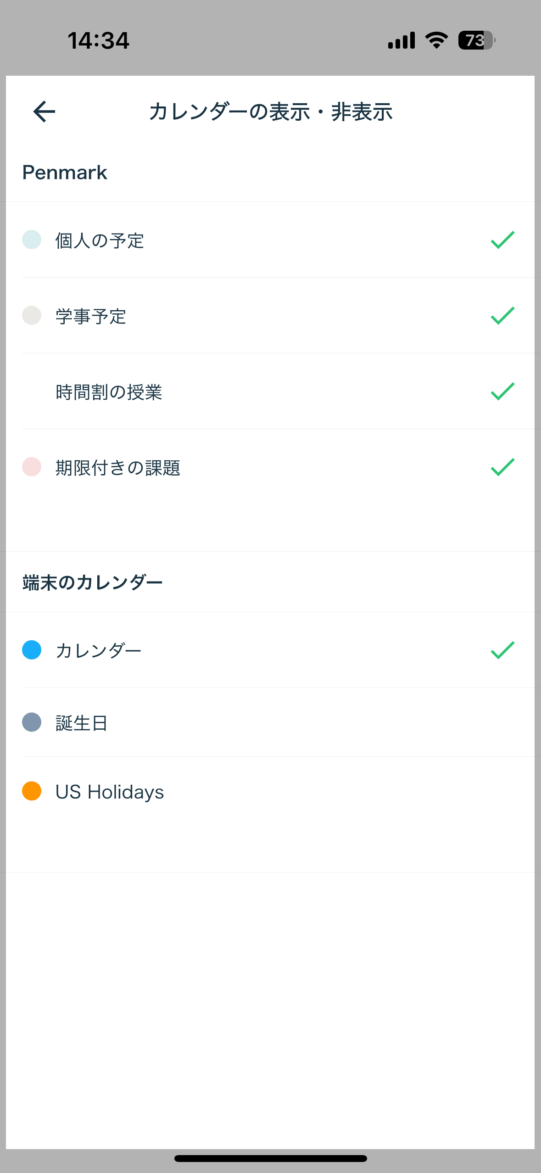This screenshot has height=1173, width=541.
Task: Uncheck the 個人の予定 green checkmark
Action: click(502, 240)
